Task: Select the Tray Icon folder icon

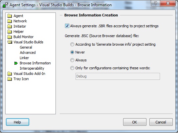Action: coord(10,79)
